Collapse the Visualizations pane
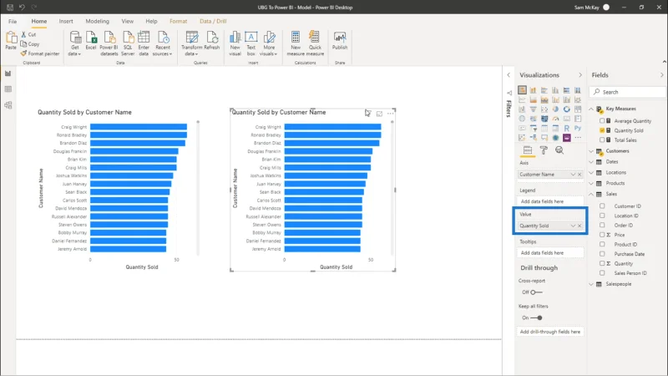This screenshot has height=376, width=668. [579, 75]
